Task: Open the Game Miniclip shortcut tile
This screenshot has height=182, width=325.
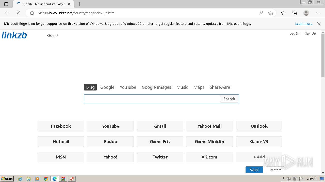Action: 209,142
